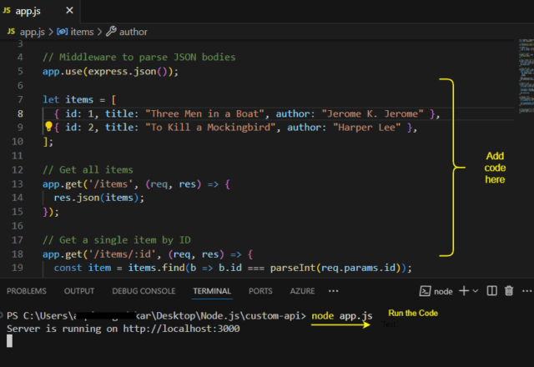The height and width of the screenshot is (367, 534).
Task: Switch to the DEBUG CONSOLE tab
Action: [x=144, y=291]
